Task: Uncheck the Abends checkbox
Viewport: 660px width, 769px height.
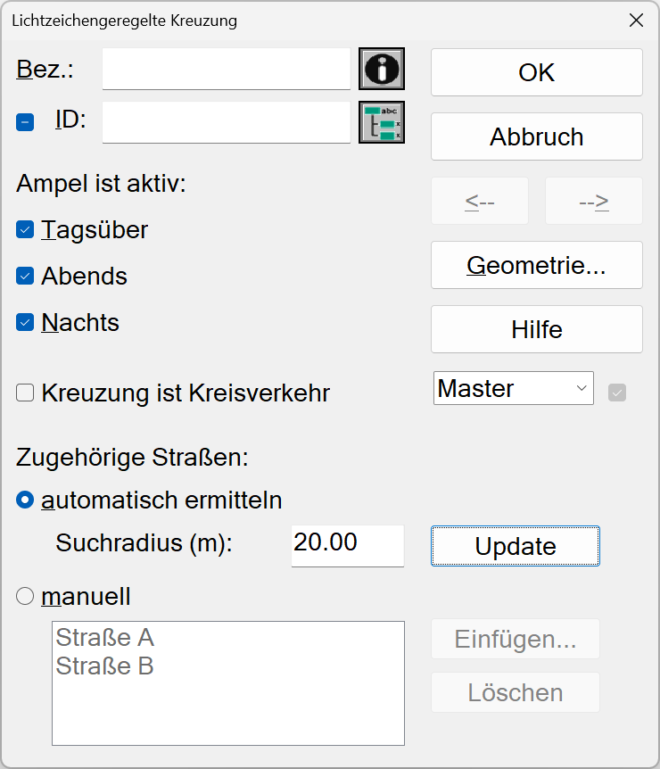Action: point(25,277)
